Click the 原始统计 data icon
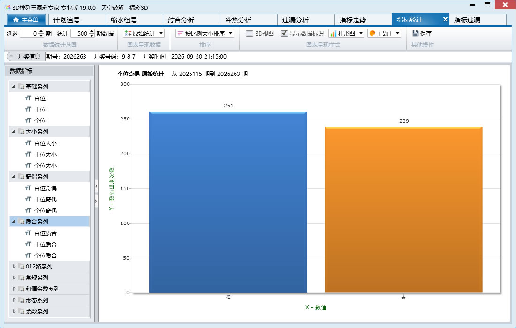The image size is (516, 328). (x=128, y=34)
